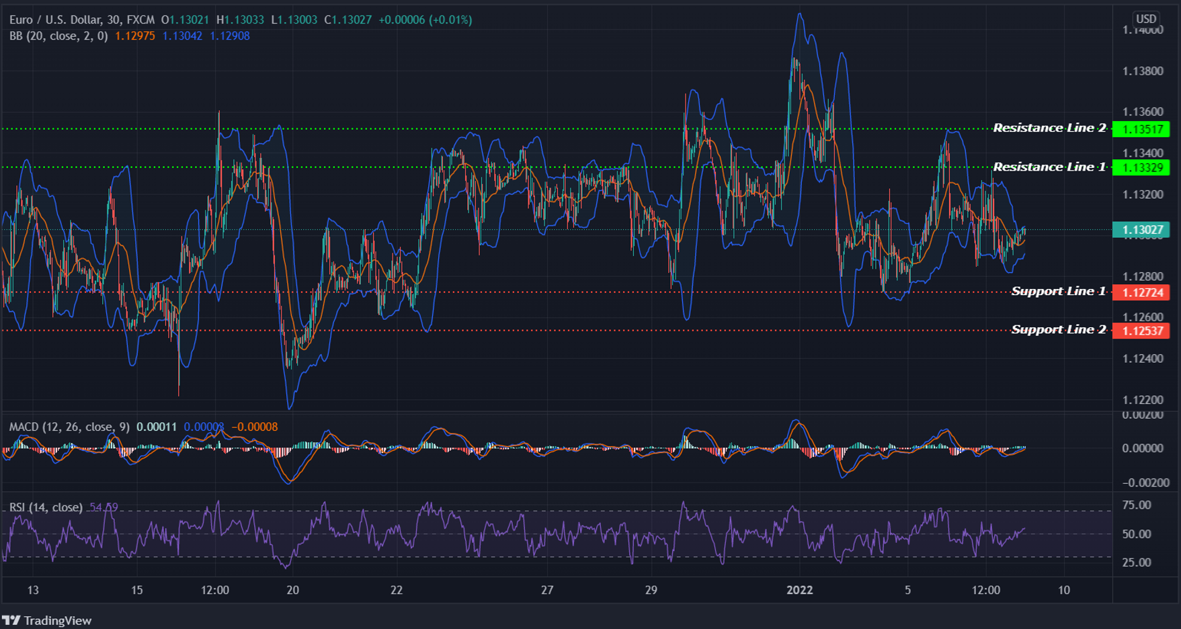1181x629 pixels.
Task: Click the 12:00 label on the time axis
Action: point(214,591)
